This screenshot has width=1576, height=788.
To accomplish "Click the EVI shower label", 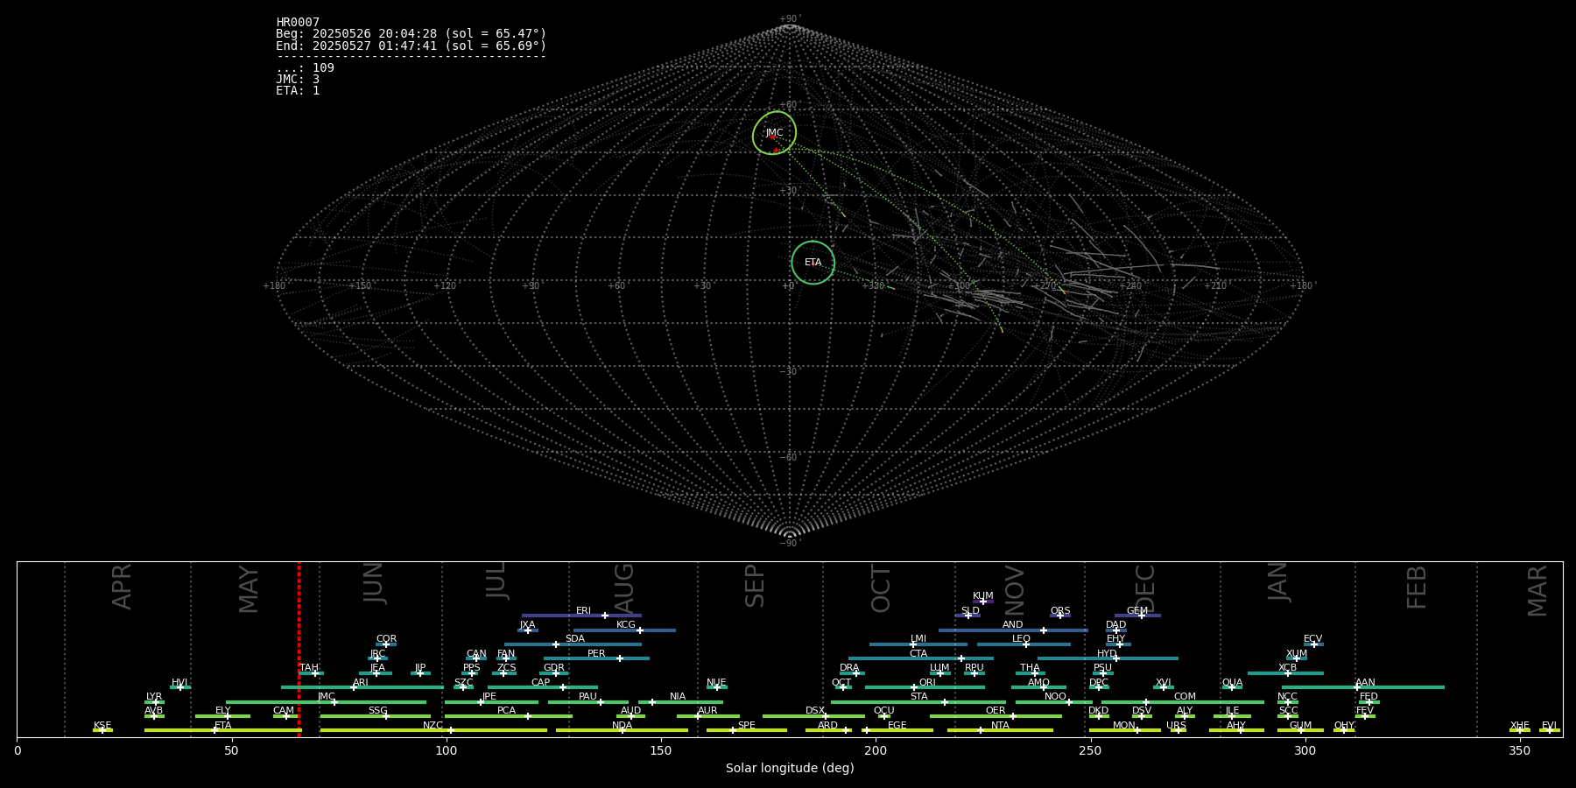I will point(1549,725).
